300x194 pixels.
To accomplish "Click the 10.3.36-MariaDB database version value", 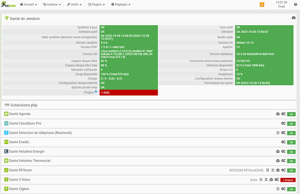I will click(255, 54).
